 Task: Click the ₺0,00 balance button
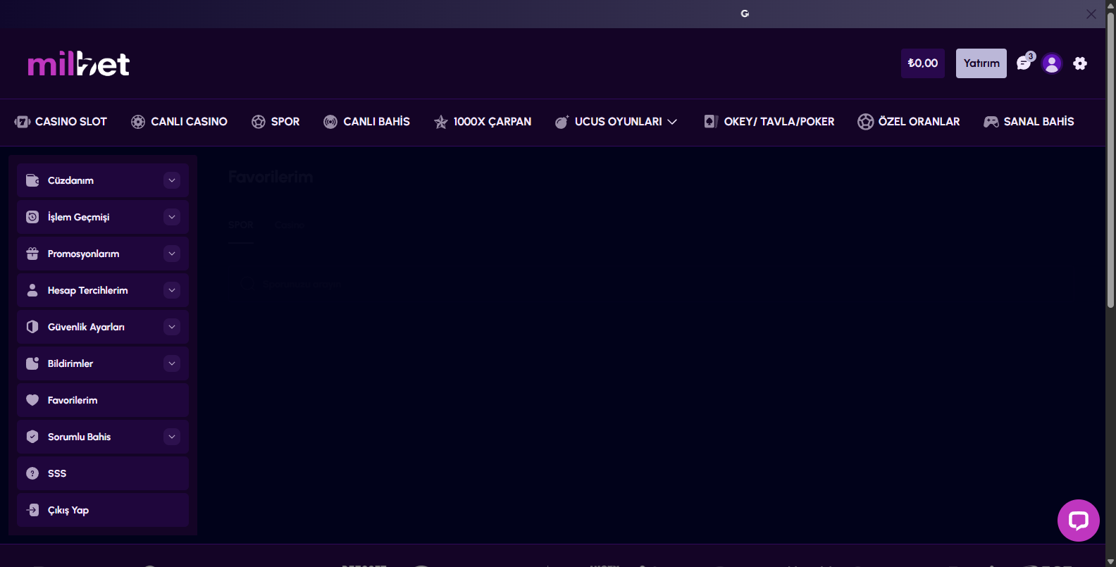coord(923,63)
